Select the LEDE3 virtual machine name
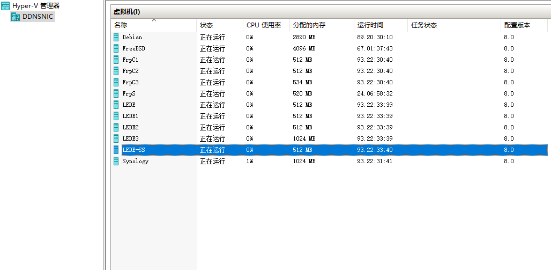This screenshot has width=551, height=270. pyautogui.click(x=130, y=138)
